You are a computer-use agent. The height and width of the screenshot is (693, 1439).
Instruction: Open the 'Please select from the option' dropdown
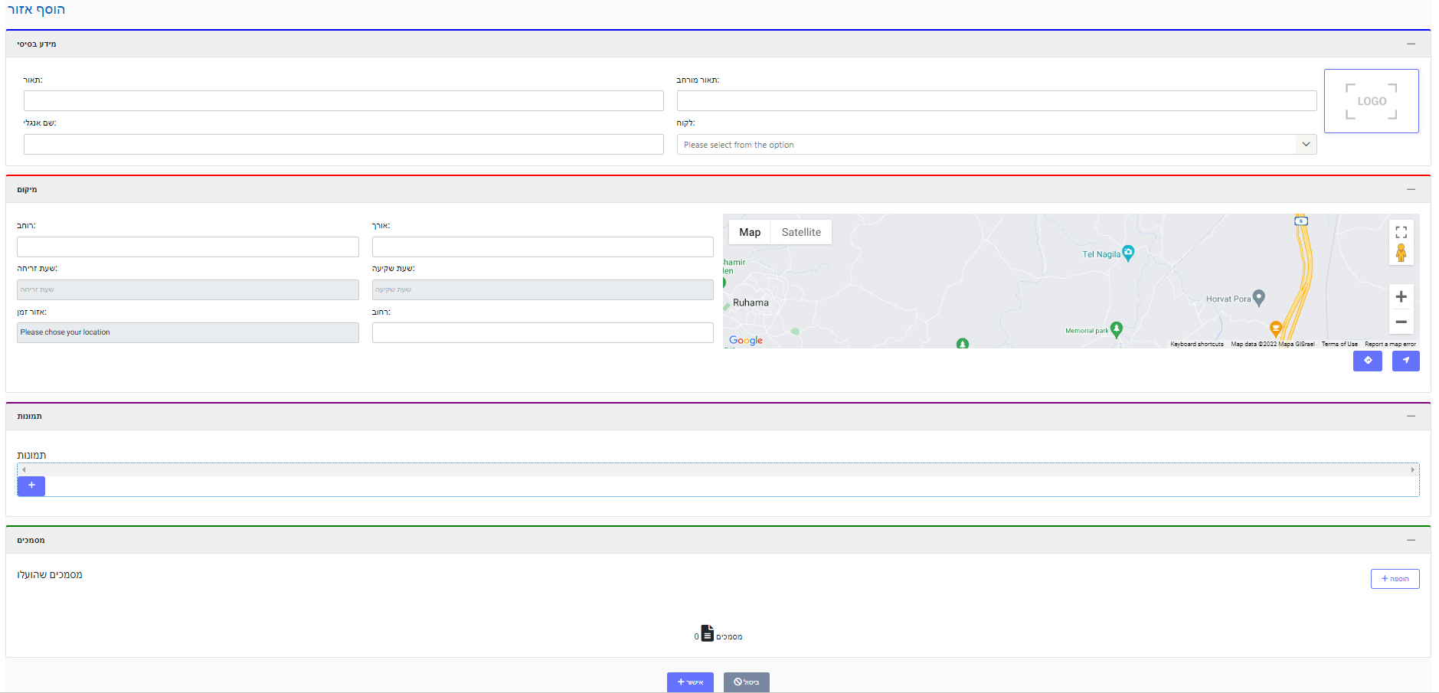point(996,145)
